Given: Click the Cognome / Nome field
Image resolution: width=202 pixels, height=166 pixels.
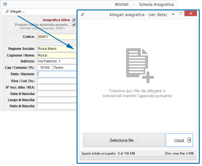Looking at the screenshot, I should click(57, 55).
